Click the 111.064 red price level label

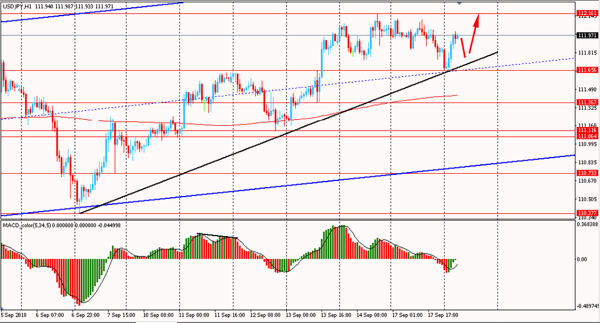pyautogui.click(x=587, y=137)
